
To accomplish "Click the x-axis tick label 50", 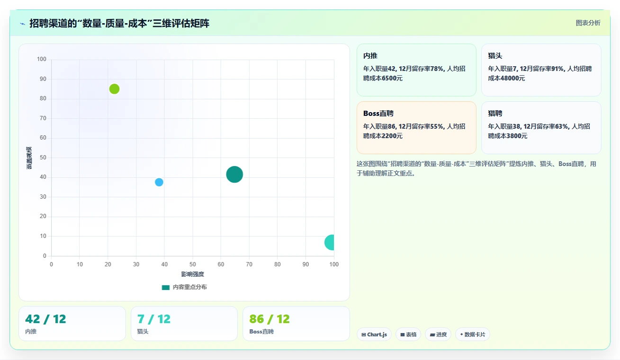I will point(193,264).
